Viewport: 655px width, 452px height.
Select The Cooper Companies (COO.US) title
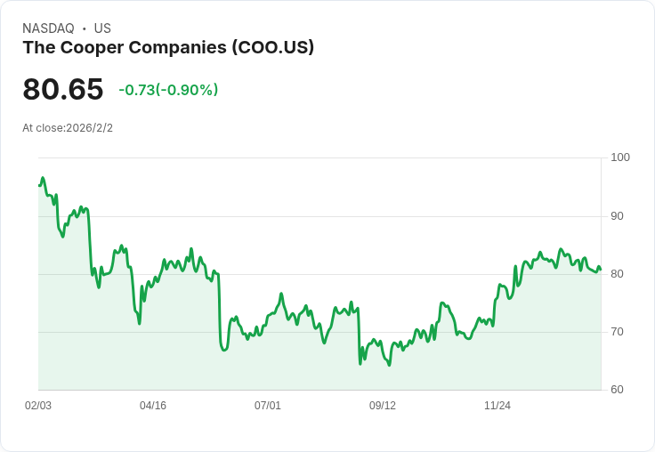pos(168,48)
